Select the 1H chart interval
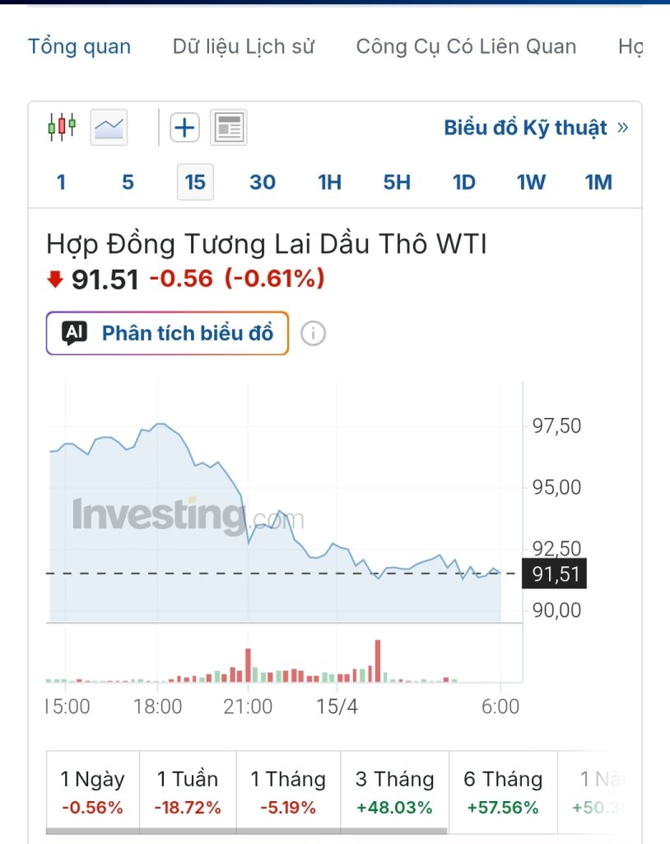Screen dimensions: 670x844 (x=329, y=182)
